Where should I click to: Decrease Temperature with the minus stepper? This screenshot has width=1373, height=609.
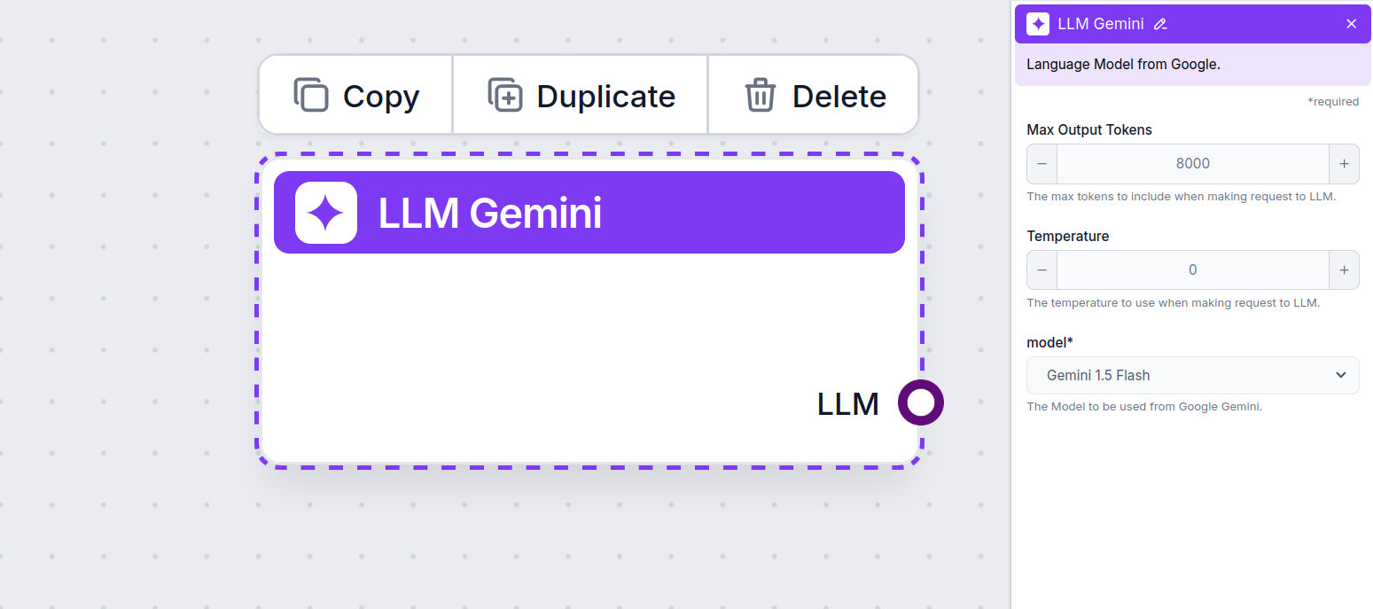point(1041,269)
